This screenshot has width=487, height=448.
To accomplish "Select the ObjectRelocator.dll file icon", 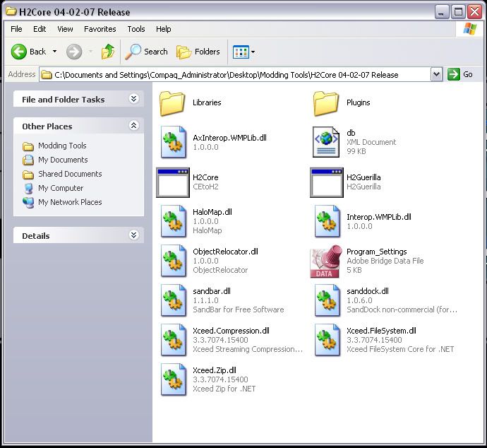I will [x=174, y=261].
